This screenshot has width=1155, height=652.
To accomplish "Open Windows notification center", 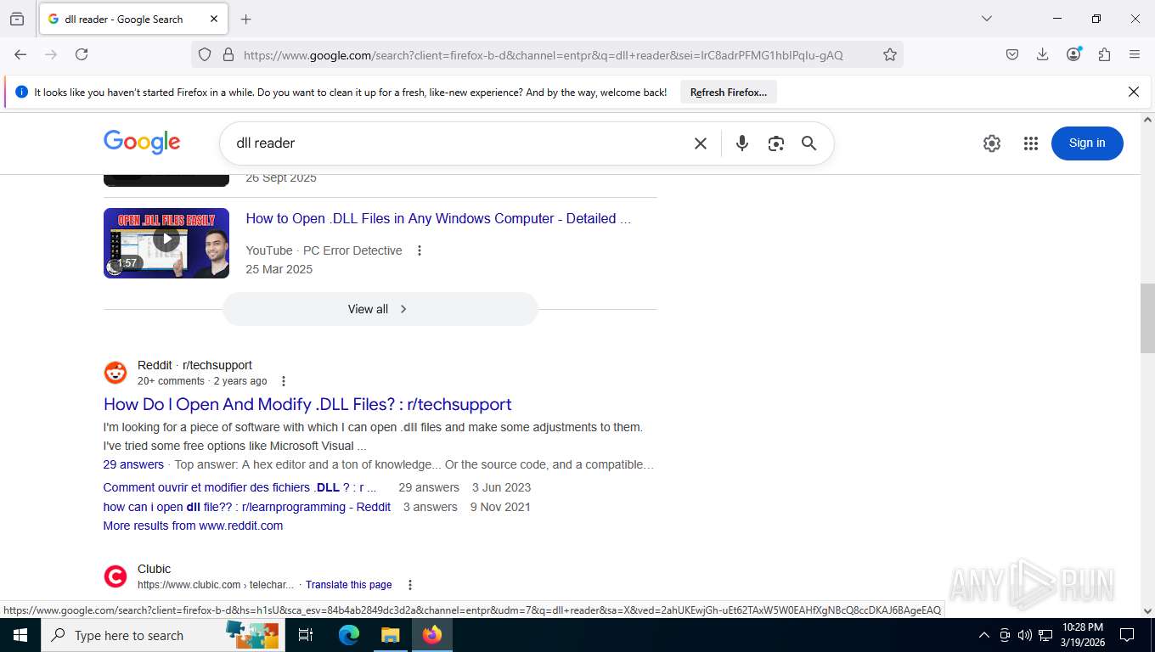I will click(x=1127, y=635).
